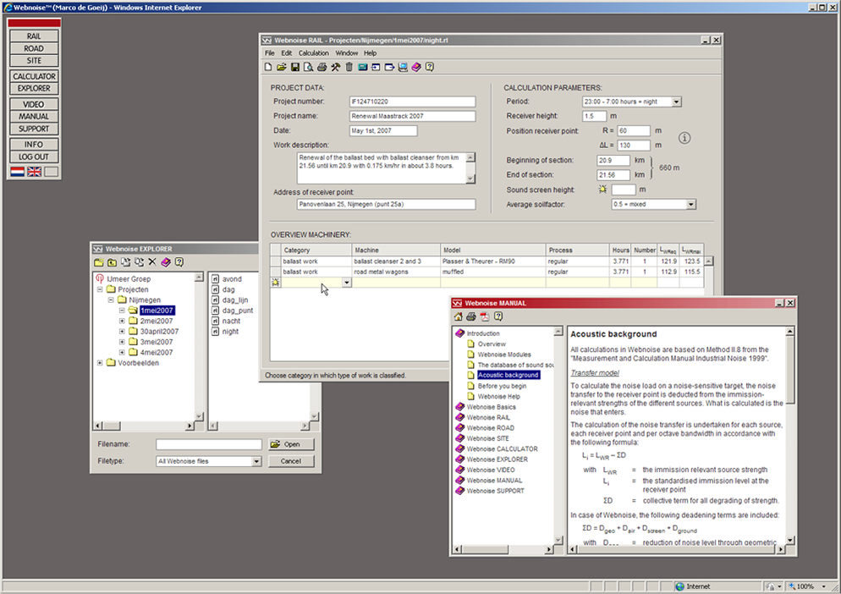This screenshot has width=841, height=594.
Task: Open manual book icon in EXPLORER toolbar
Action: [x=166, y=262]
